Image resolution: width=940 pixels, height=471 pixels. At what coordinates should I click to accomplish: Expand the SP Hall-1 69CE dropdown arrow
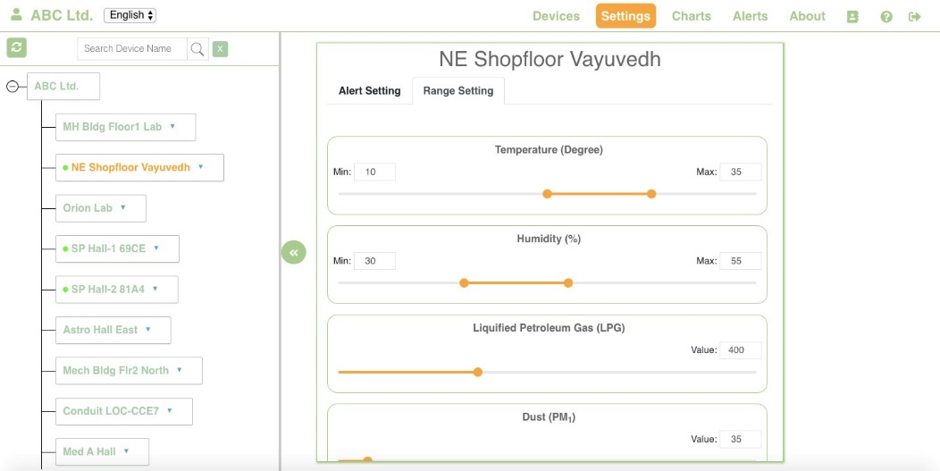155,248
